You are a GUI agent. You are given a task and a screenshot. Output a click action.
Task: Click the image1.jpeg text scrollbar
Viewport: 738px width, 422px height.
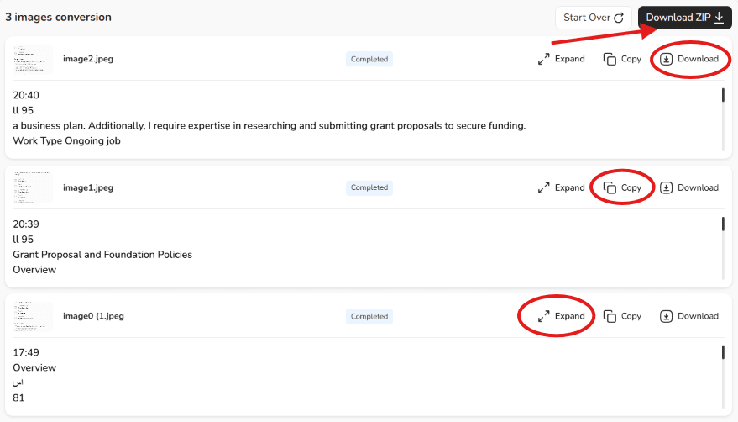click(x=723, y=248)
